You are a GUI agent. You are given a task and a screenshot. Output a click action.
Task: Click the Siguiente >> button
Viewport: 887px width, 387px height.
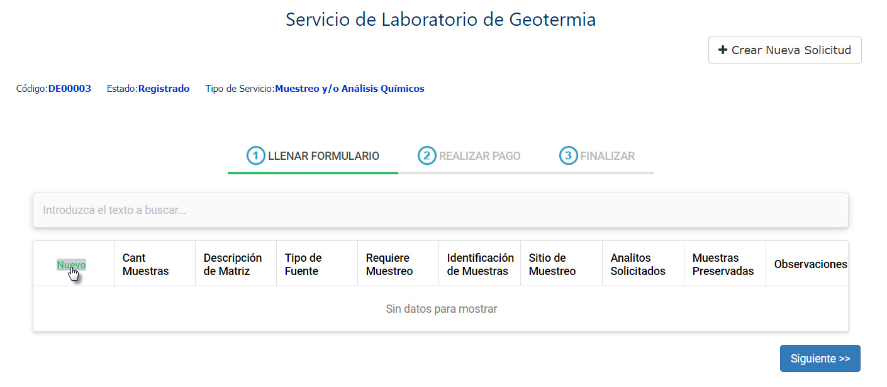point(820,359)
